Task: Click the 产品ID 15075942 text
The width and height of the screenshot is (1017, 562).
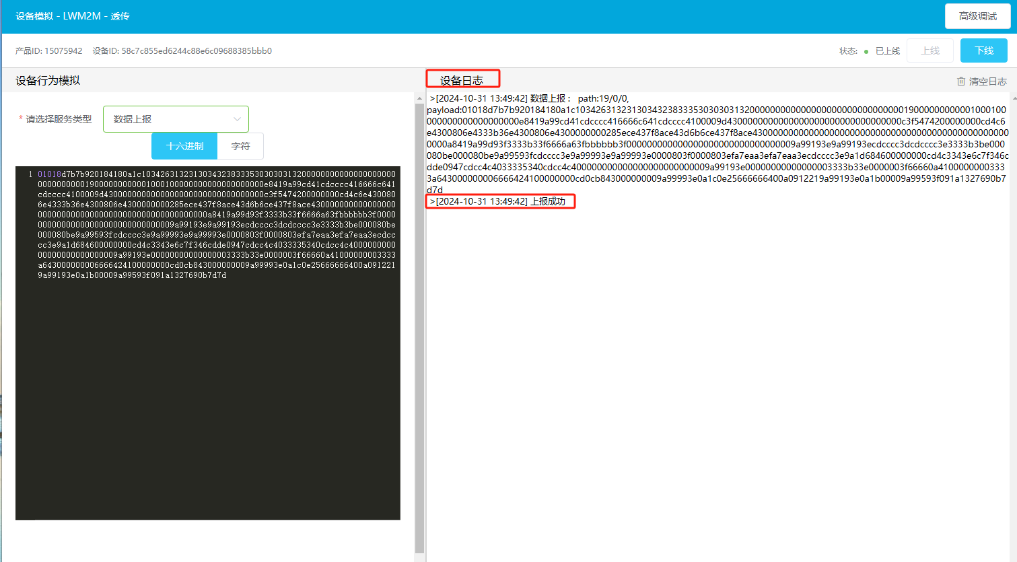Action: pos(48,51)
